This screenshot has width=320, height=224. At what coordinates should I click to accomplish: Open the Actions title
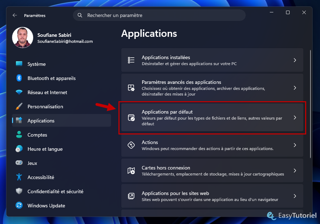[150, 142]
